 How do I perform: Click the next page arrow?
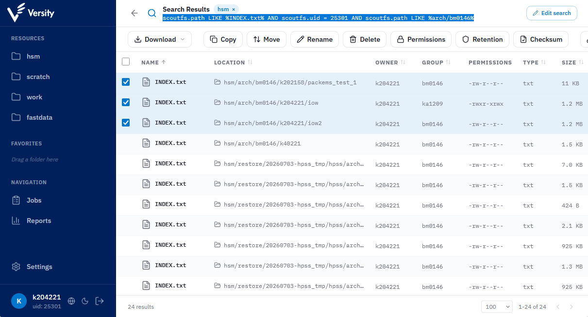(x=571, y=307)
